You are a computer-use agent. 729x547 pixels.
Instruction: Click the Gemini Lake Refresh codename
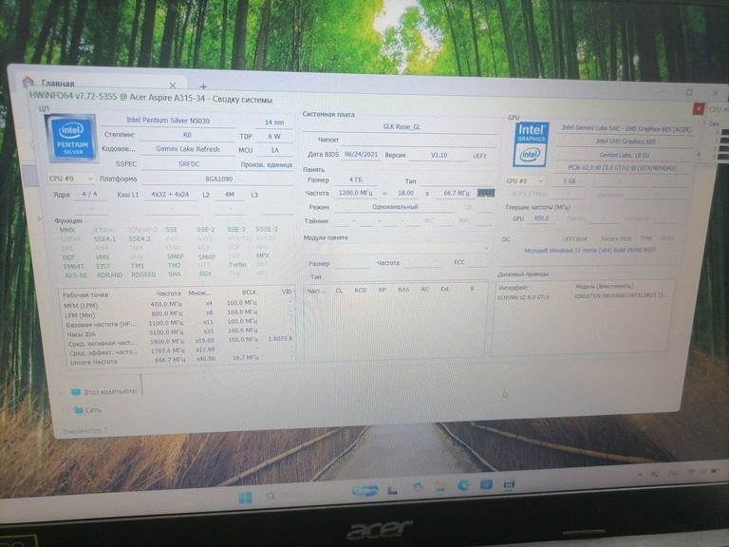click(x=188, y=149)
